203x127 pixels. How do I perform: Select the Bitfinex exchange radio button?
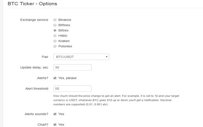pyautogui.click(x=55, y=25)
